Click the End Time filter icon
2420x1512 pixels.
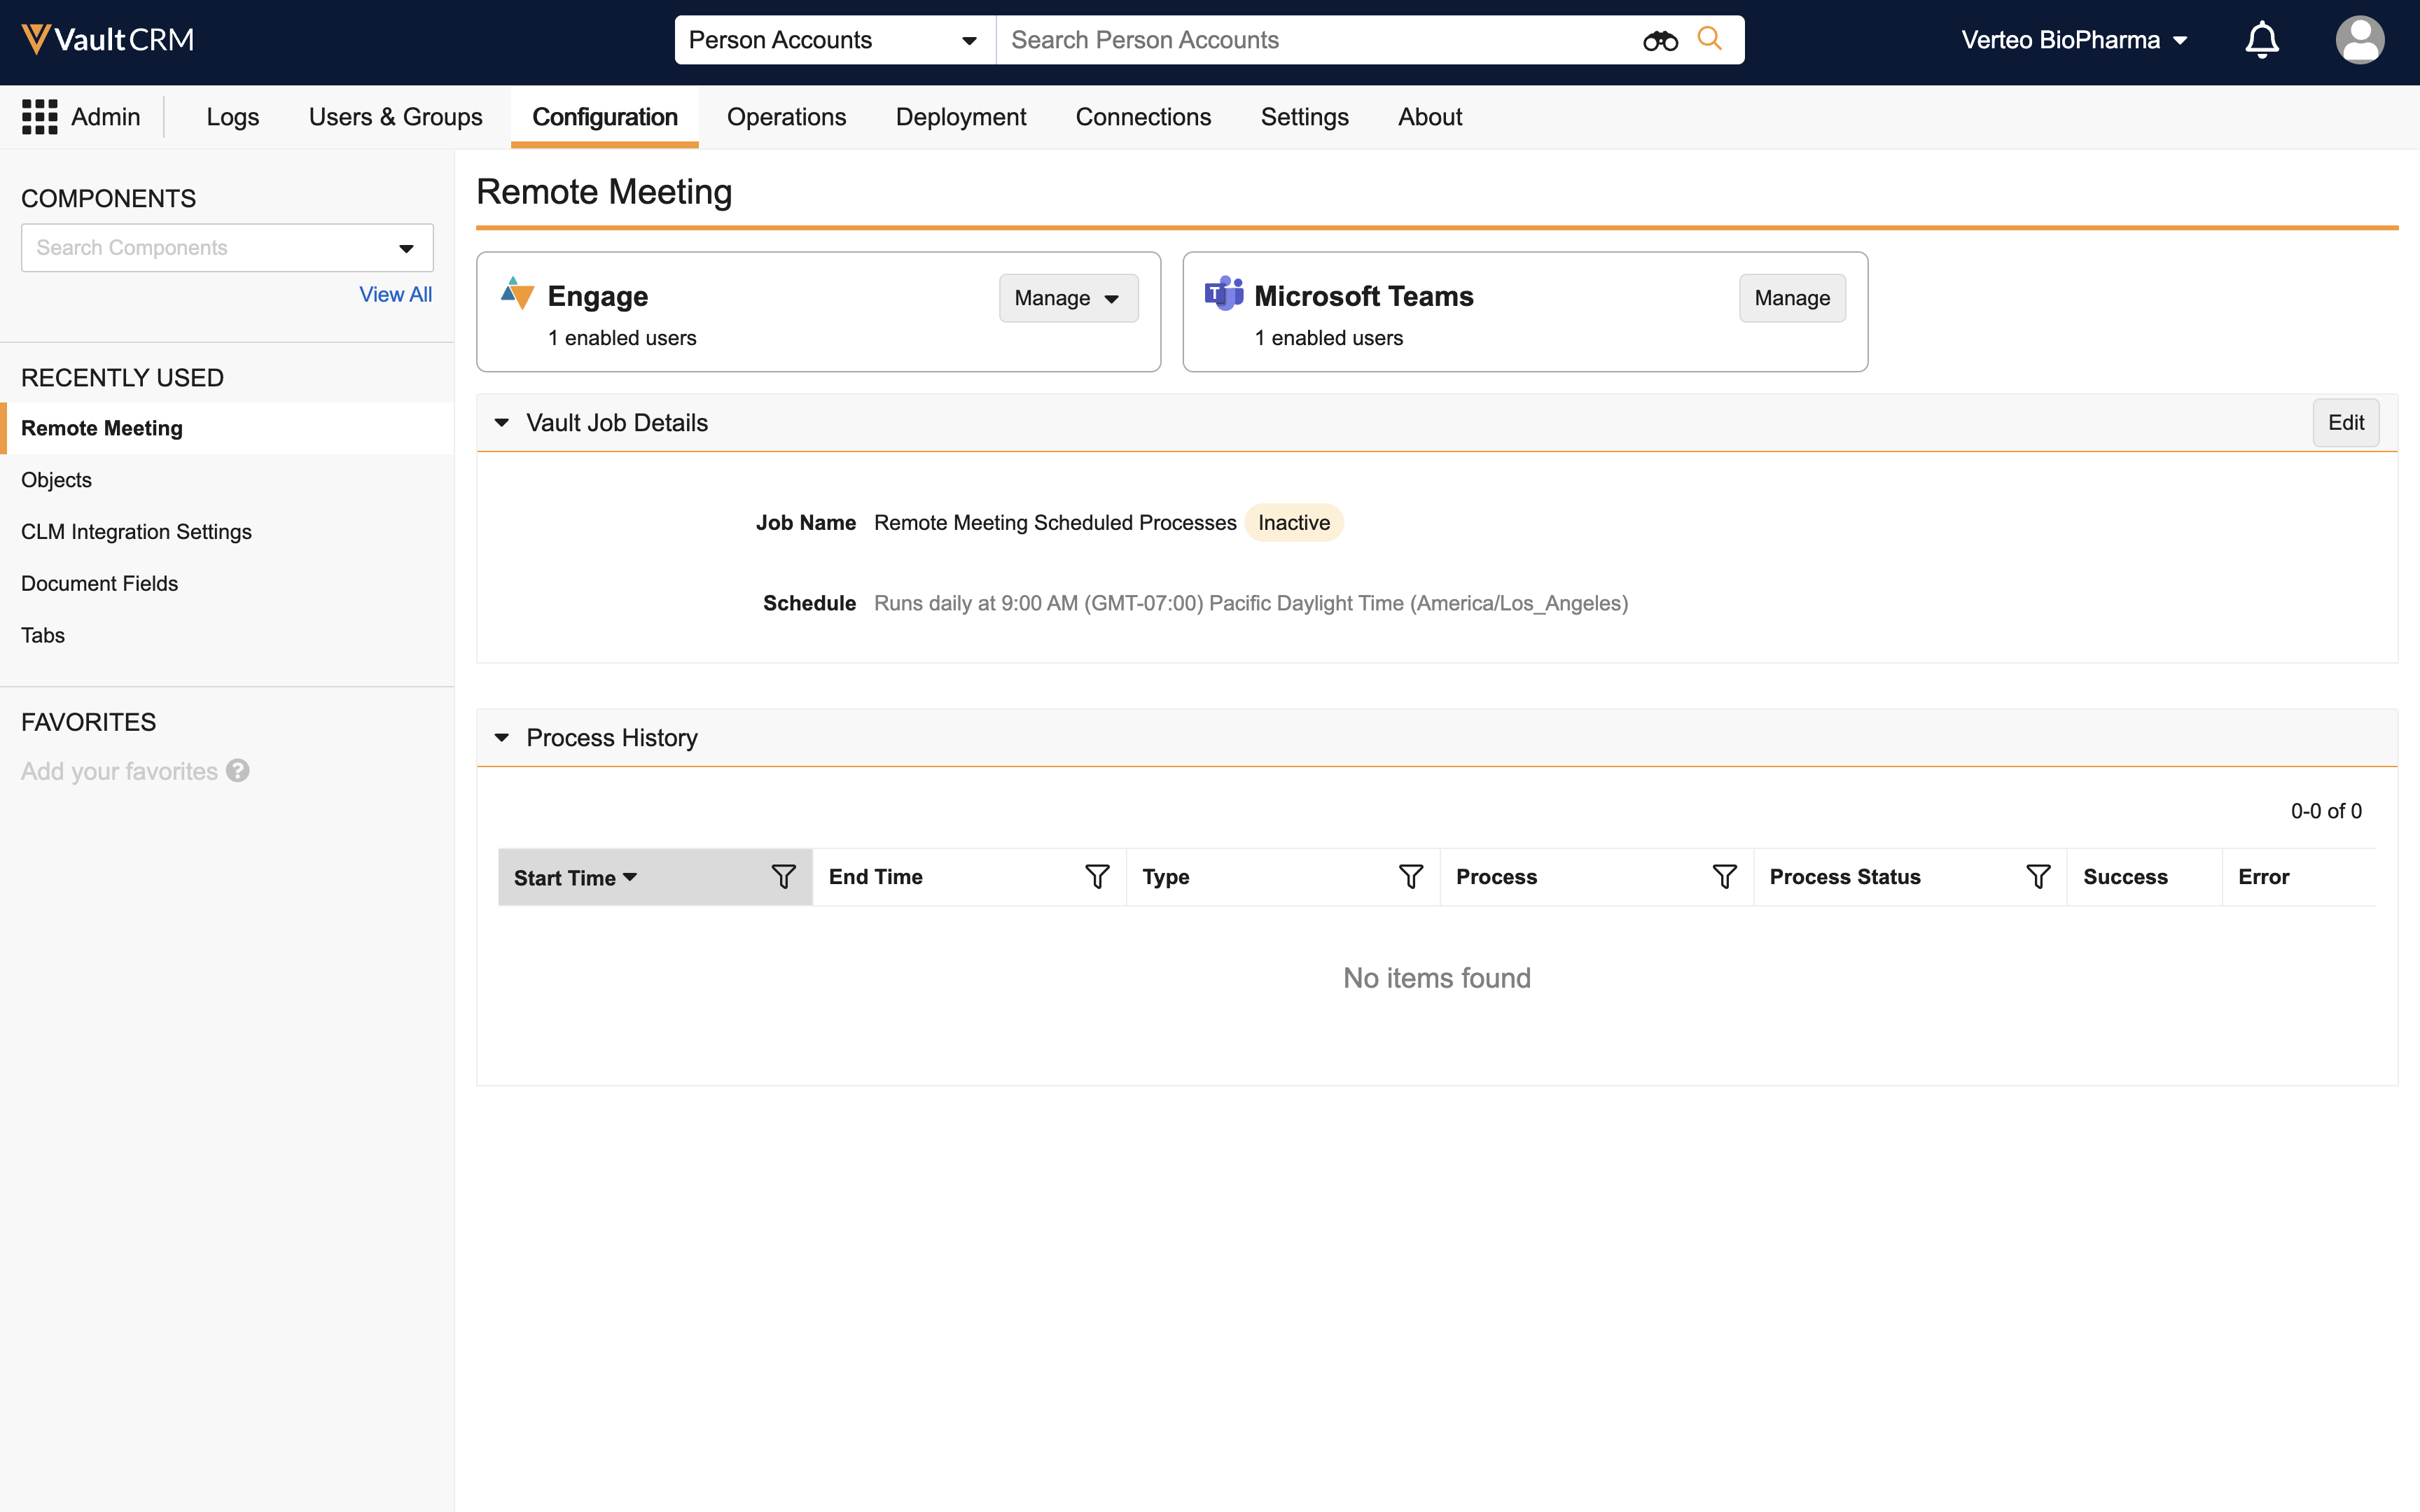(1097, 877)
